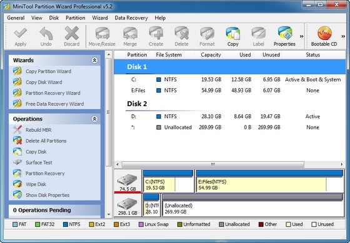
Task: Click the Copy toolbar icon
Action: click(x=232, y=36)
